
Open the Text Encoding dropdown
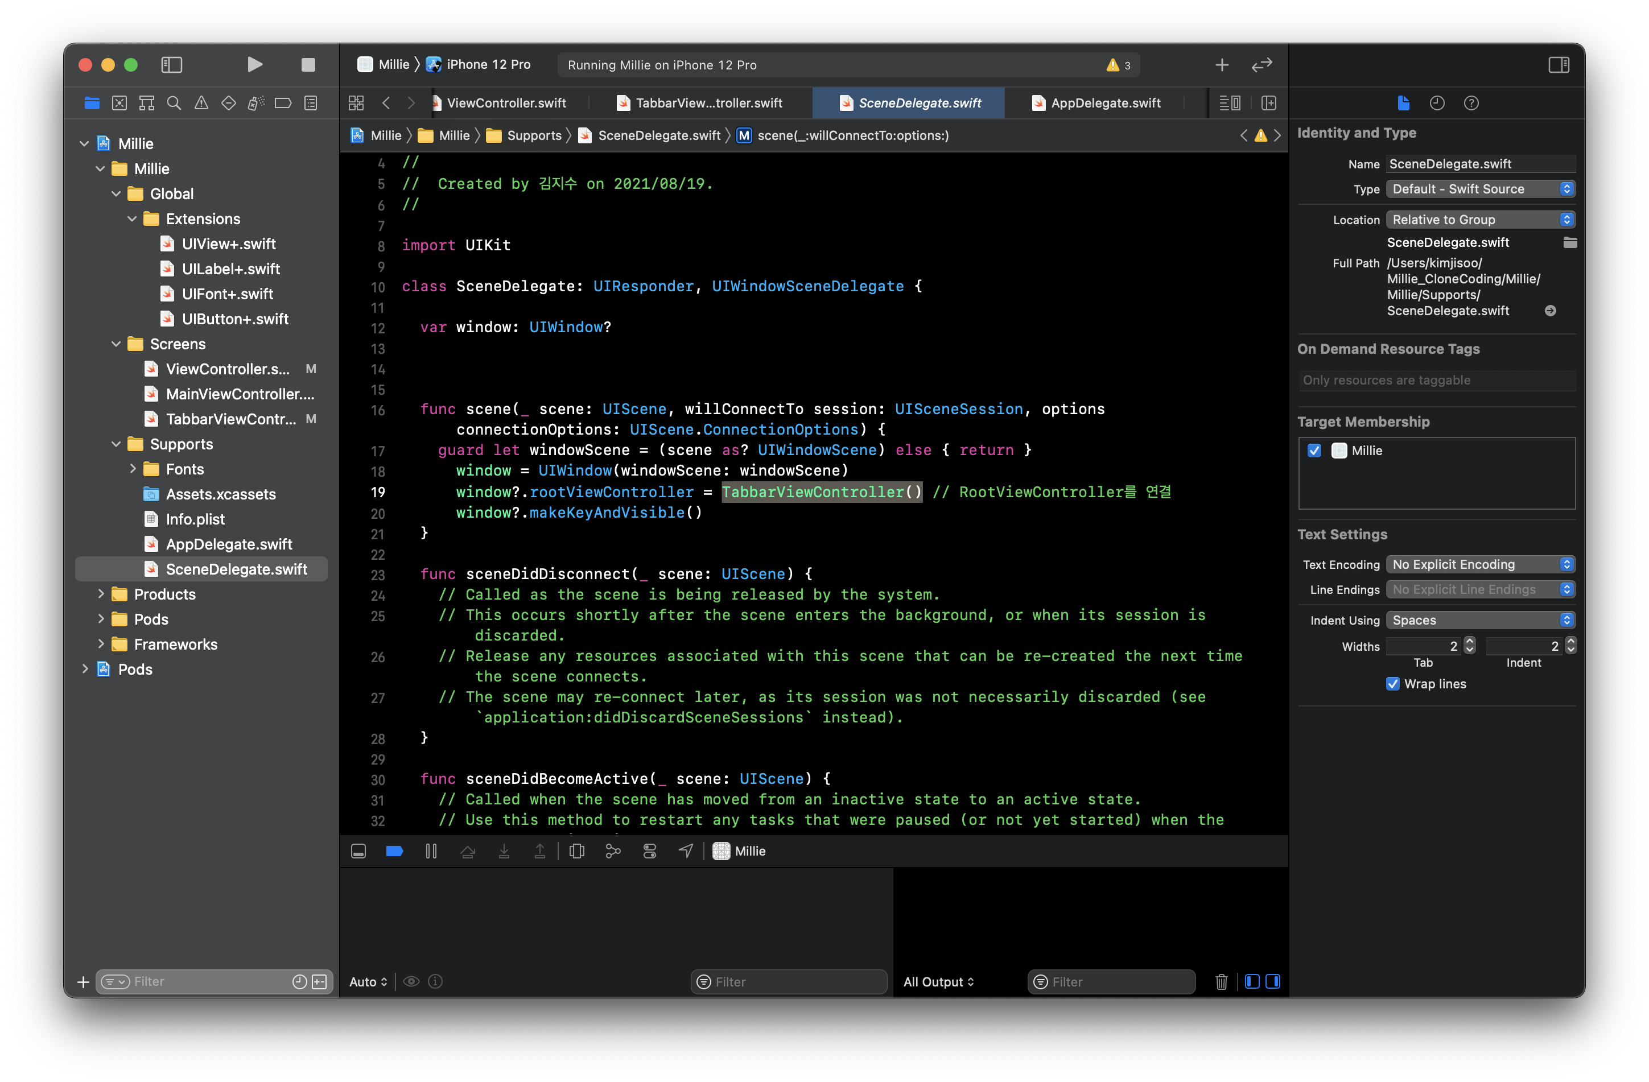tap(1480, 564)
